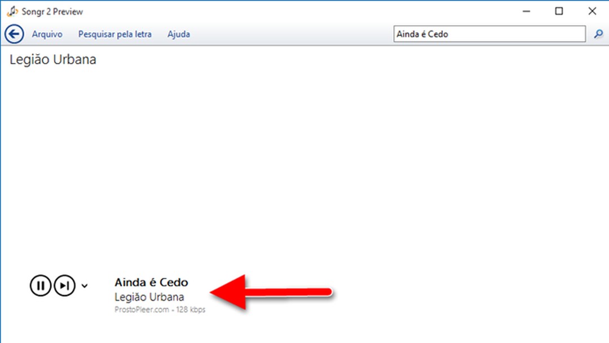609x343 pixels.
Task: Click the ProstoPleer.com source label
Action: pyautogui.click(x=141, y=310)
